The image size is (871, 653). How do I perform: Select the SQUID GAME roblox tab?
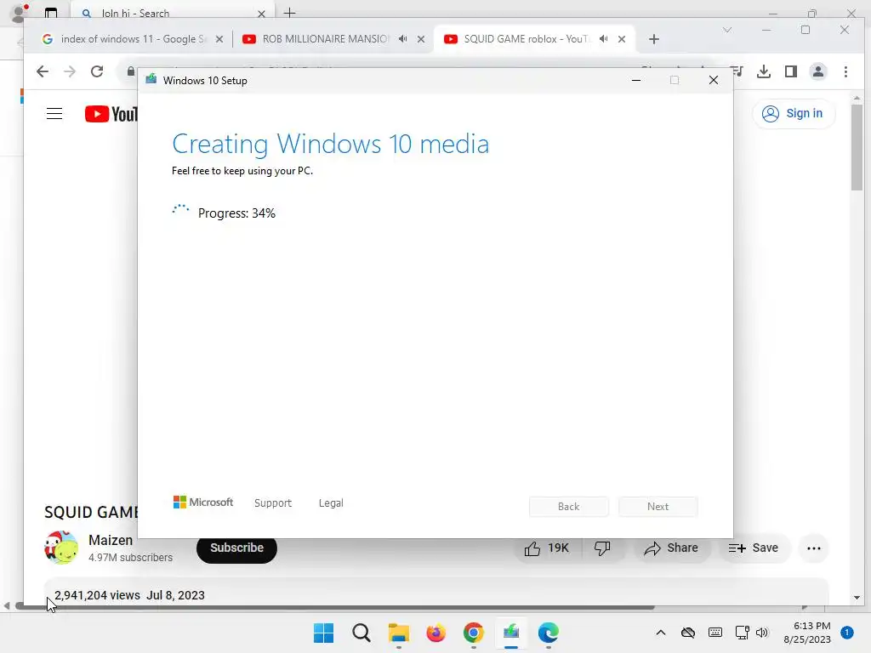[534, 39]
